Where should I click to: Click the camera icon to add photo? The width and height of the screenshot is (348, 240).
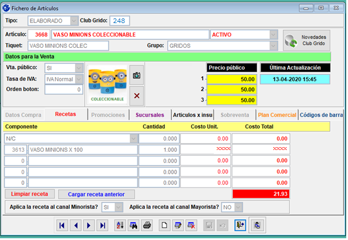click(137, 75)
